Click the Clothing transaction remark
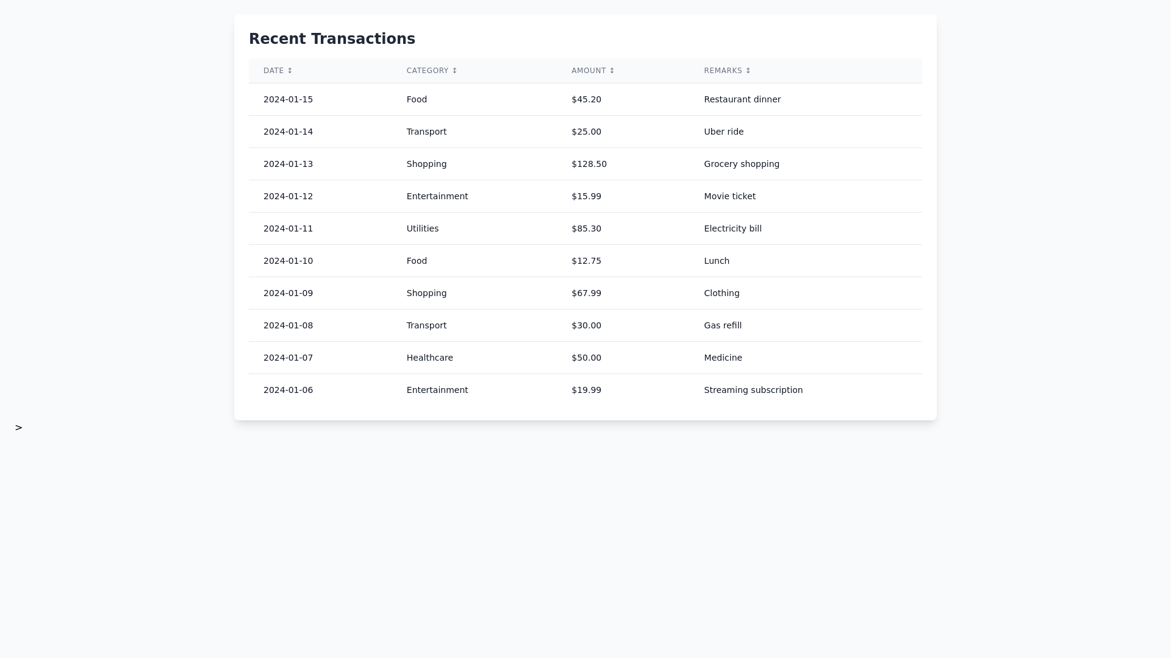1171x658 pixels. pyautogui.click(x=721, y=293)
